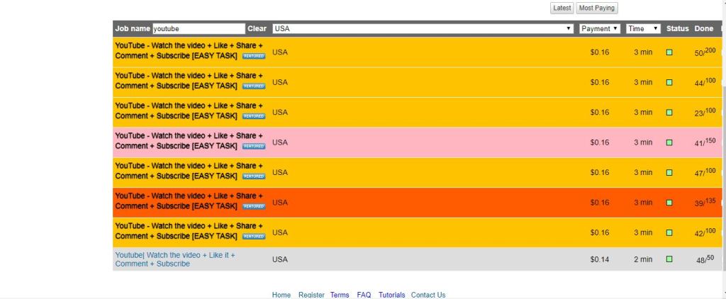The height and width of the screenshot is (299, 726).
Task: Click the green status square in the 23/100 row
Action: pyautogui.click(x=669, y=112)
